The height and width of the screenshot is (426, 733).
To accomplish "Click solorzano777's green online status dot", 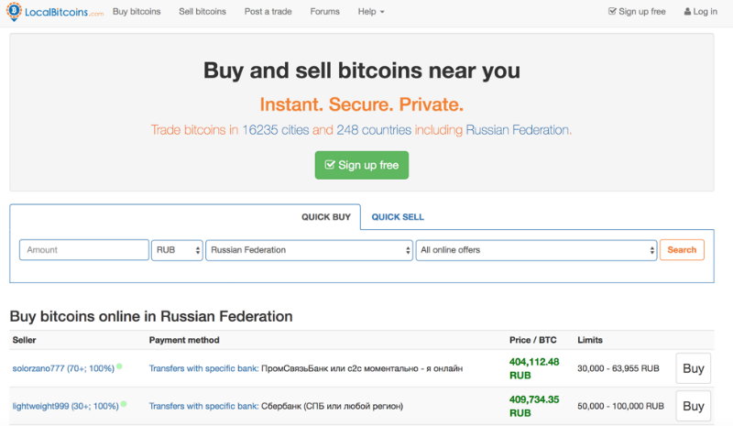I will 120,366.
